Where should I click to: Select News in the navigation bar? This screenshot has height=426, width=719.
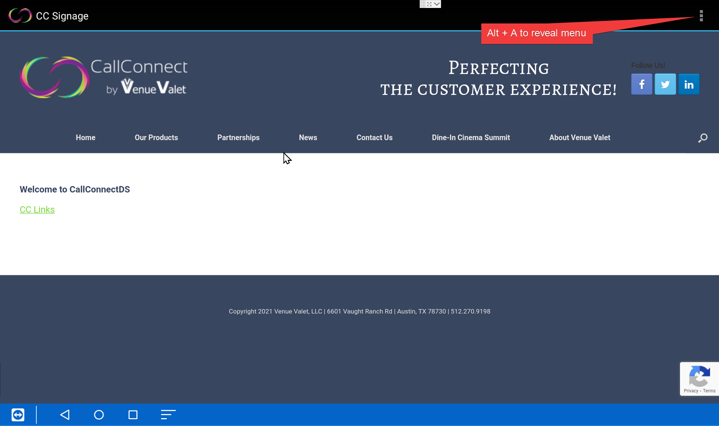click(308, 137)
